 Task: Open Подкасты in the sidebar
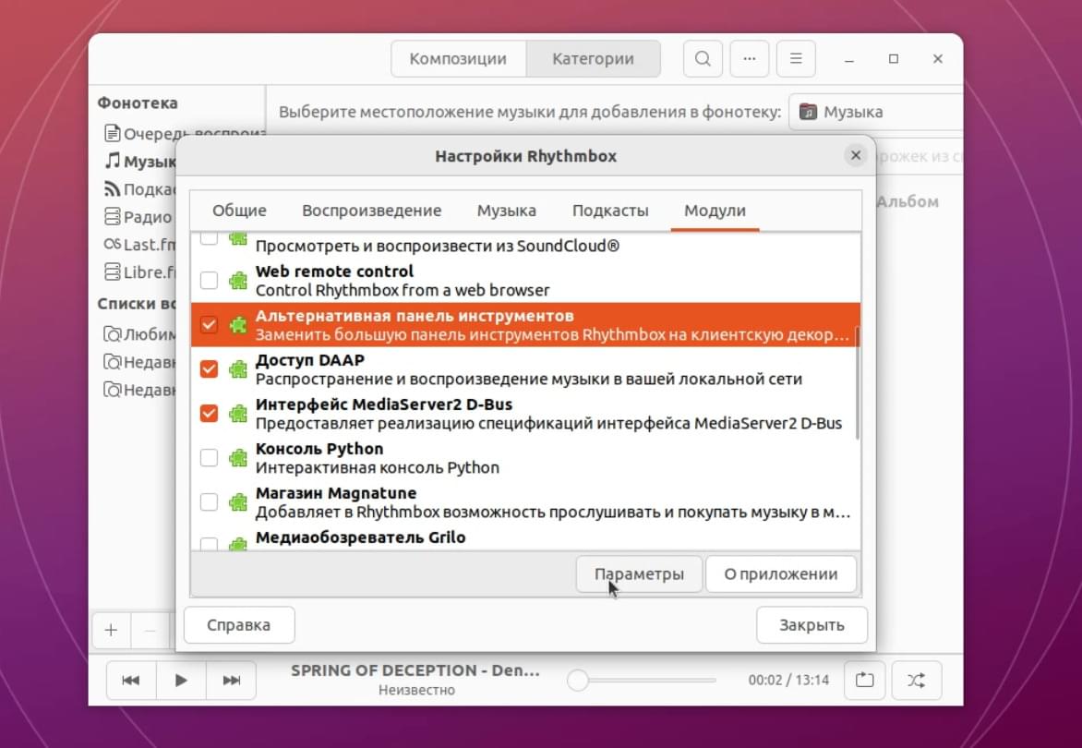140,189
